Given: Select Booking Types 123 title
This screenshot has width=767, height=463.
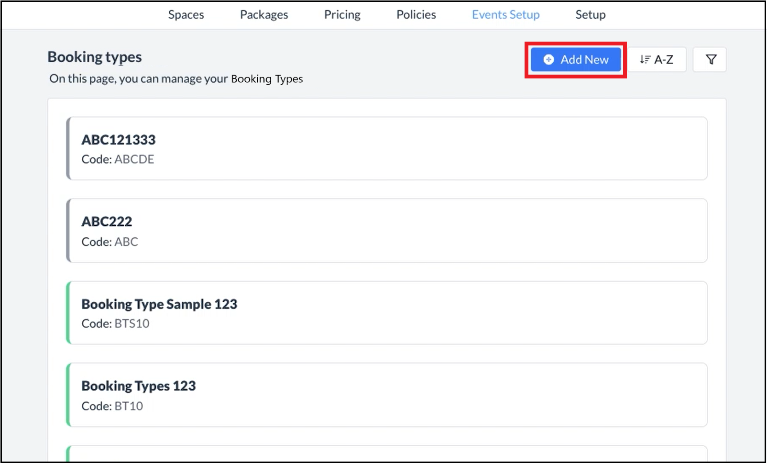Looking at the screenshot, I should [x=139, y=386].
